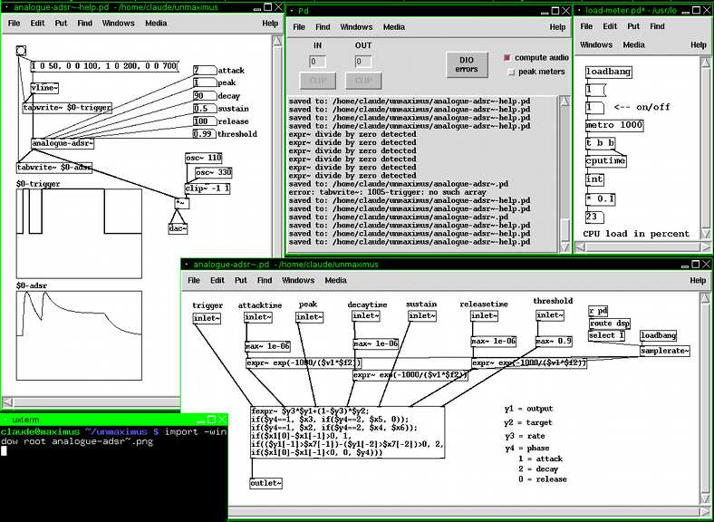The width and height of the screenshot is (714, 522).
Task: Select the r pd object
Action: click(598, 311)
